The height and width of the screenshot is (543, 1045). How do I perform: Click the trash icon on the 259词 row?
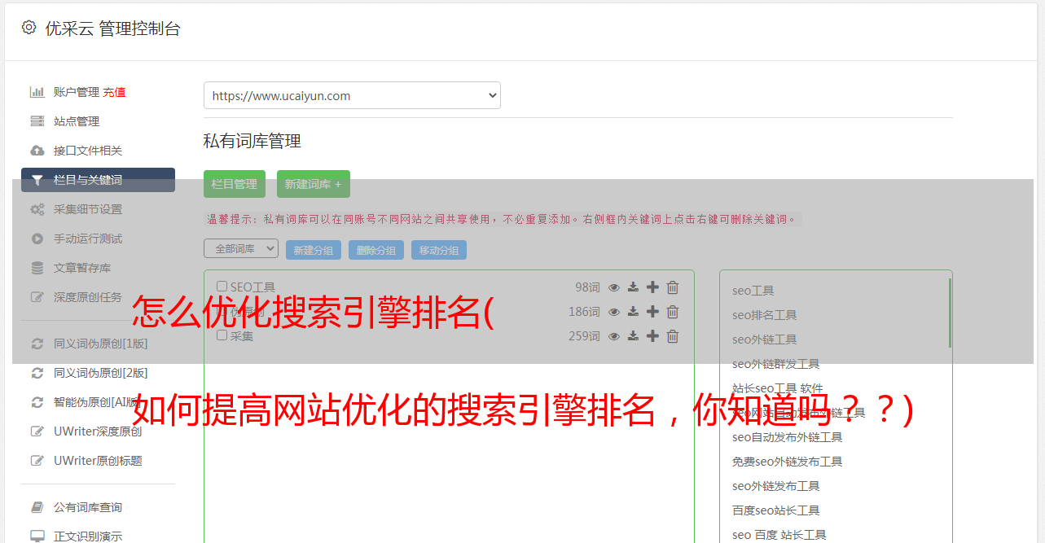[x=673, y=336]
